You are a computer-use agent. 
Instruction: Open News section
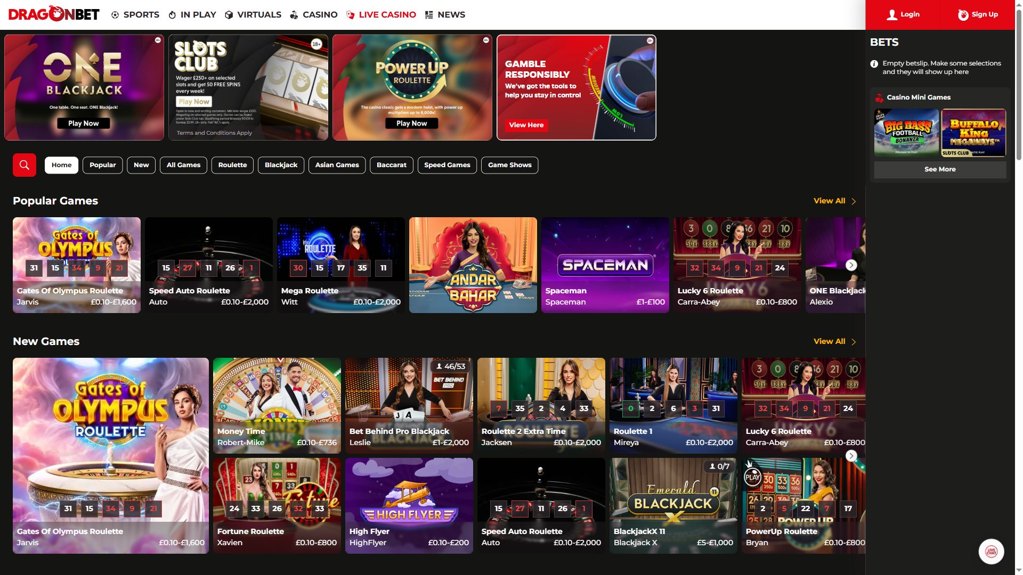pyautogui.click(x=445, y=15)
